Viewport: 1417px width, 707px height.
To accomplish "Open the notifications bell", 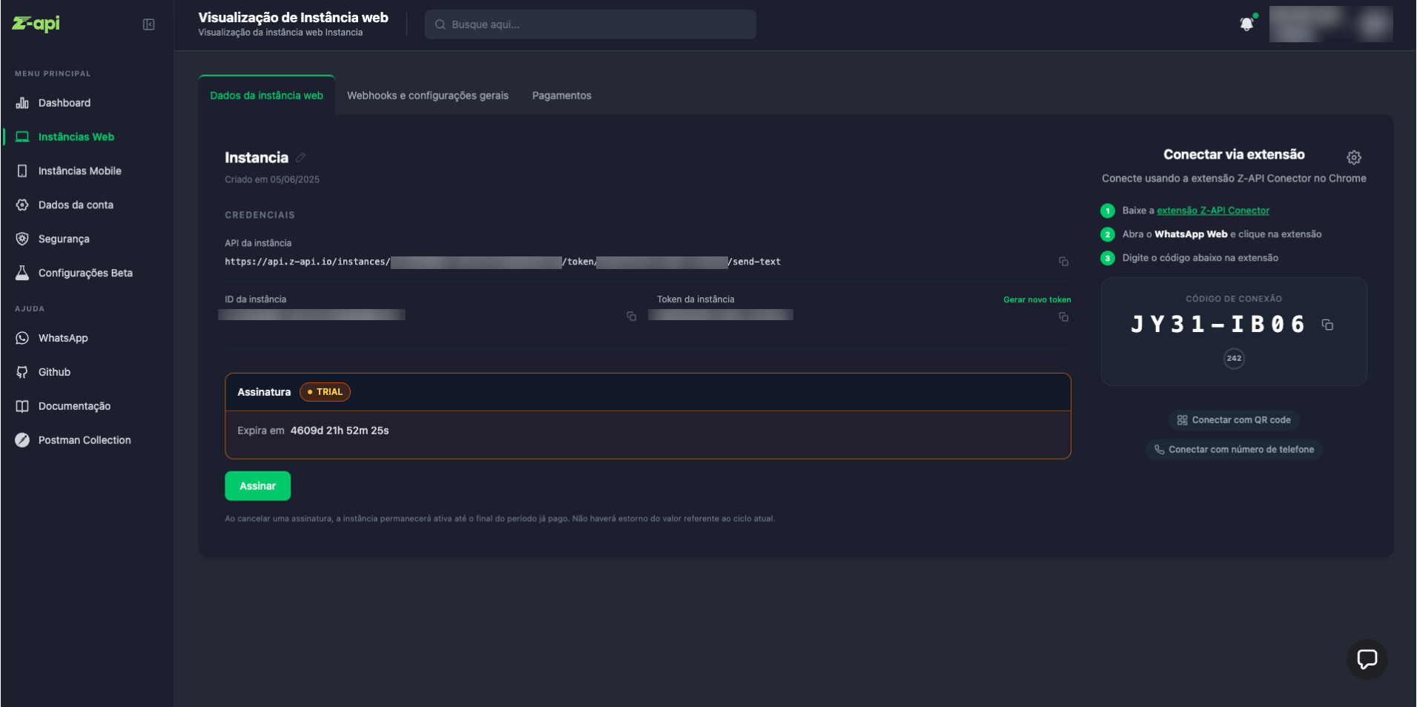I will (x=1247, y=24).
